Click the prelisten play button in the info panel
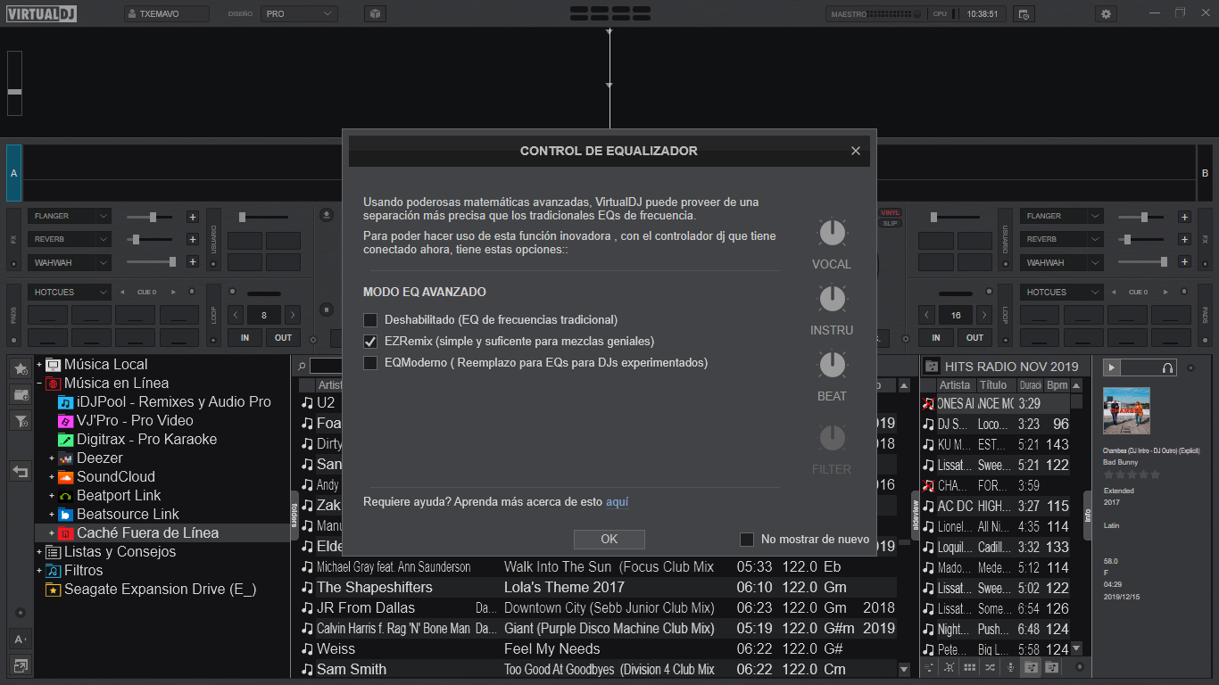 click(1112, 367)
